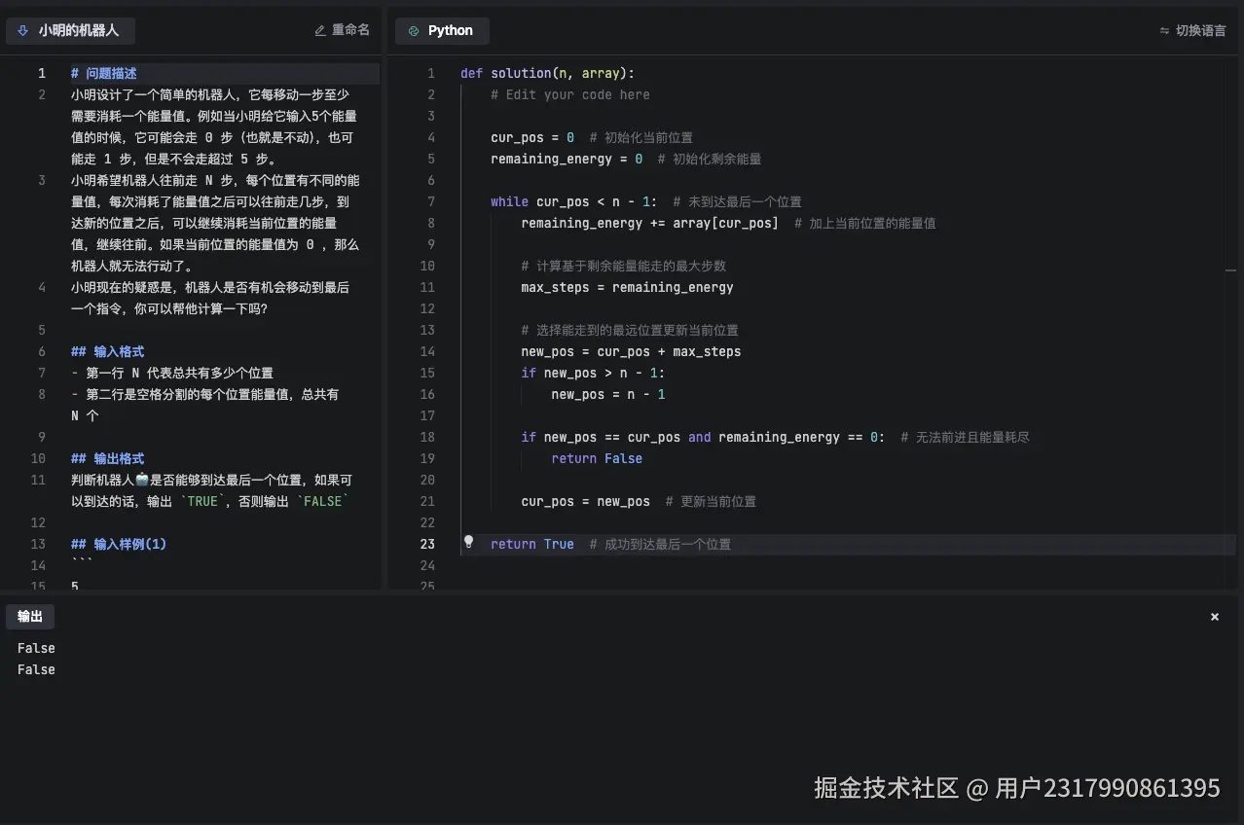Screen dimensions: 1244x825
Task: Click the pencil icon next to 重命名
Action: pyautogui.click(x=319, y=30)
